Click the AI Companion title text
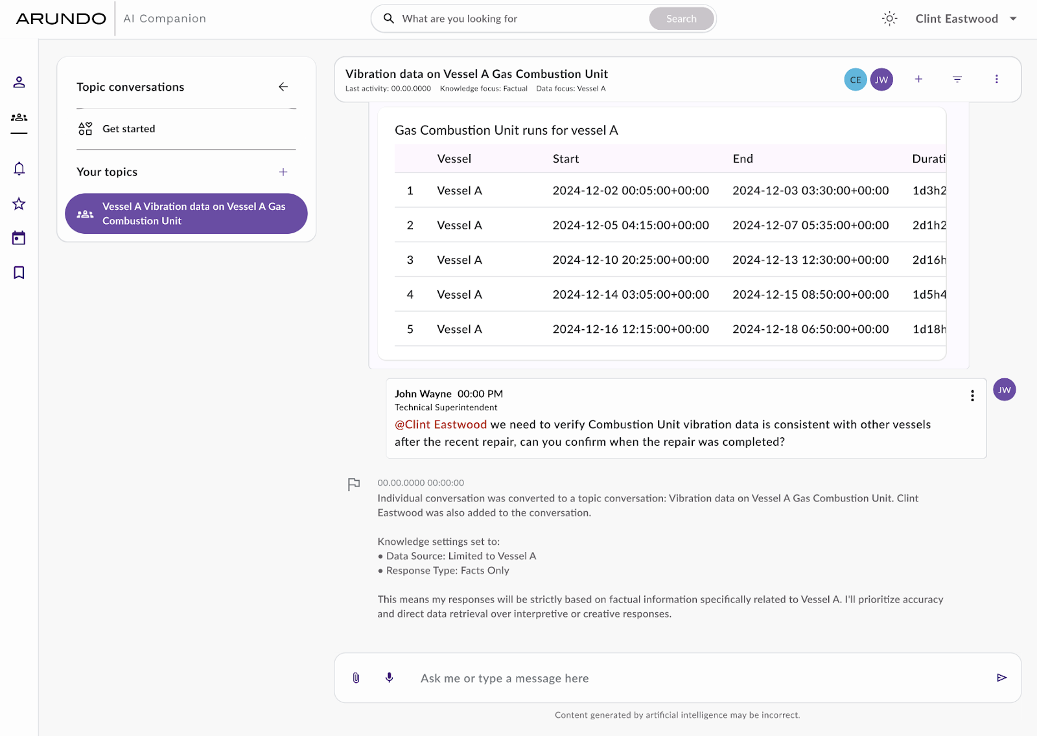 (x=165, y=19)
